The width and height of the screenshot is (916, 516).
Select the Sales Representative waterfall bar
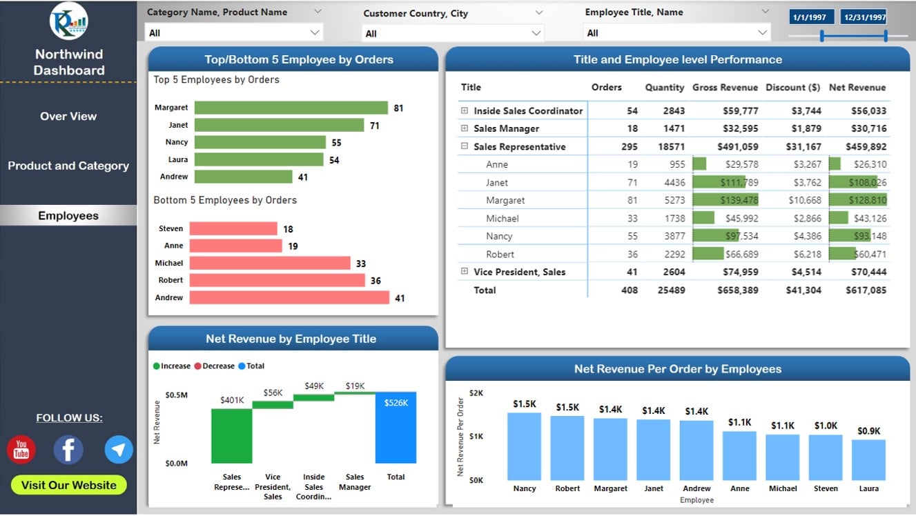[232, 436]
